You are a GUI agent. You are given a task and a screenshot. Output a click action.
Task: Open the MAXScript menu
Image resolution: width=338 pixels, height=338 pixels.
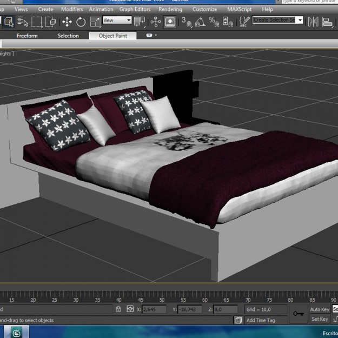coord(240,9)
